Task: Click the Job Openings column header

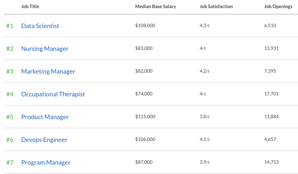Action: point(278,7)
